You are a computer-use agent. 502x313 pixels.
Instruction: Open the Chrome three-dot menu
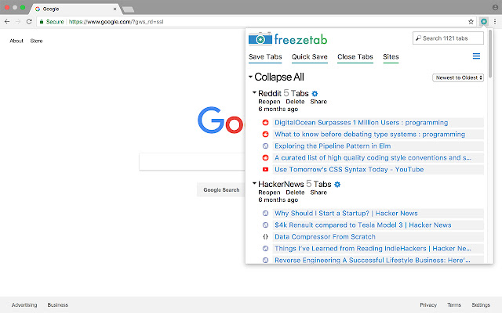(x=495, y=22)
